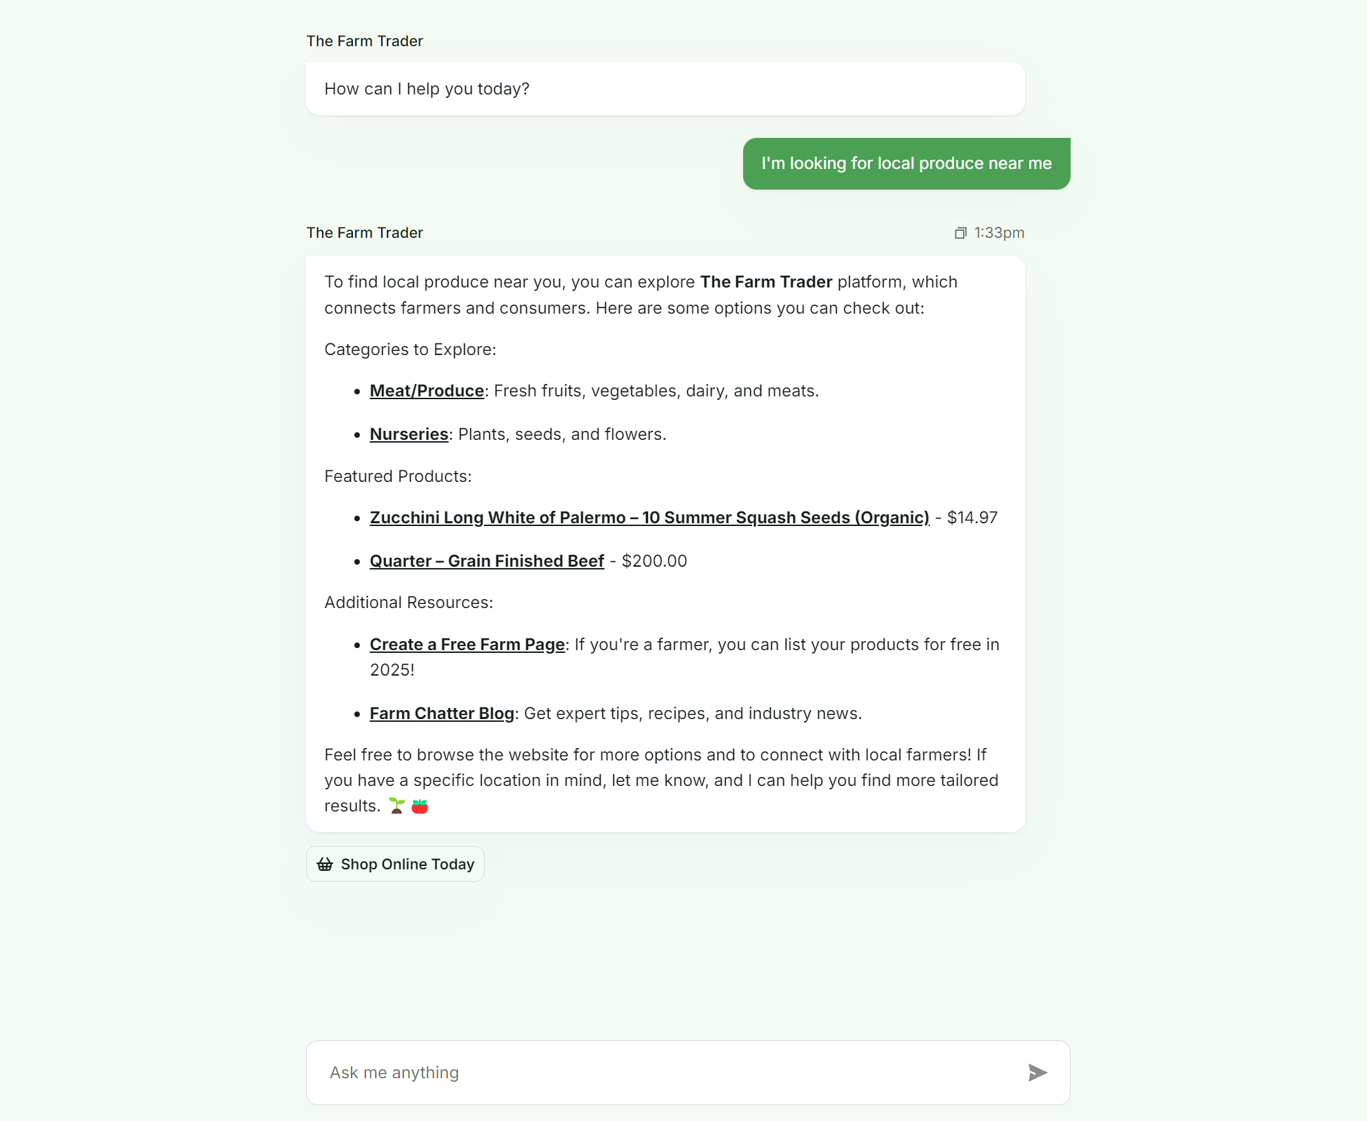Screen dimensions: 1367x1121
Task: Visit the Farm Chatter Blog link
Action: point(442,714)
